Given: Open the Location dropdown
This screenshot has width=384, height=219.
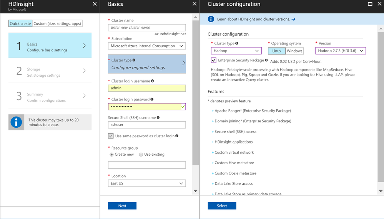Looking at the screenshot, I should click(x=147, y=183).
